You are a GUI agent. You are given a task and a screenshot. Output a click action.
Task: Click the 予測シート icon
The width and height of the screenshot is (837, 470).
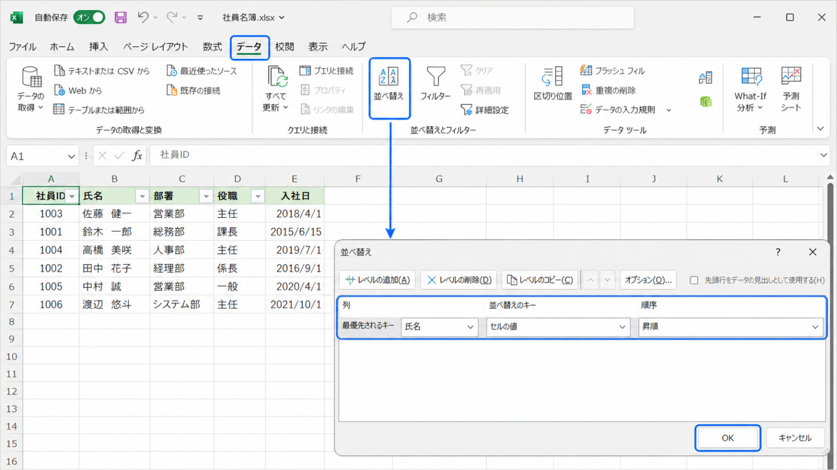(791, 76)
